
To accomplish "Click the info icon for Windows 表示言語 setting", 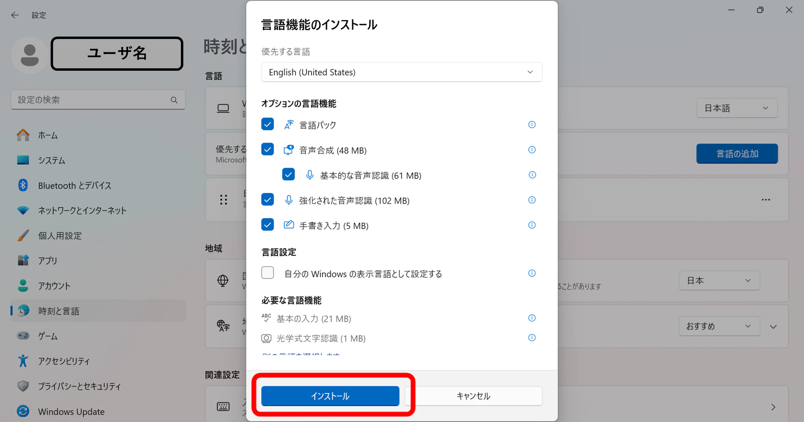I will [x=532, y=273].
